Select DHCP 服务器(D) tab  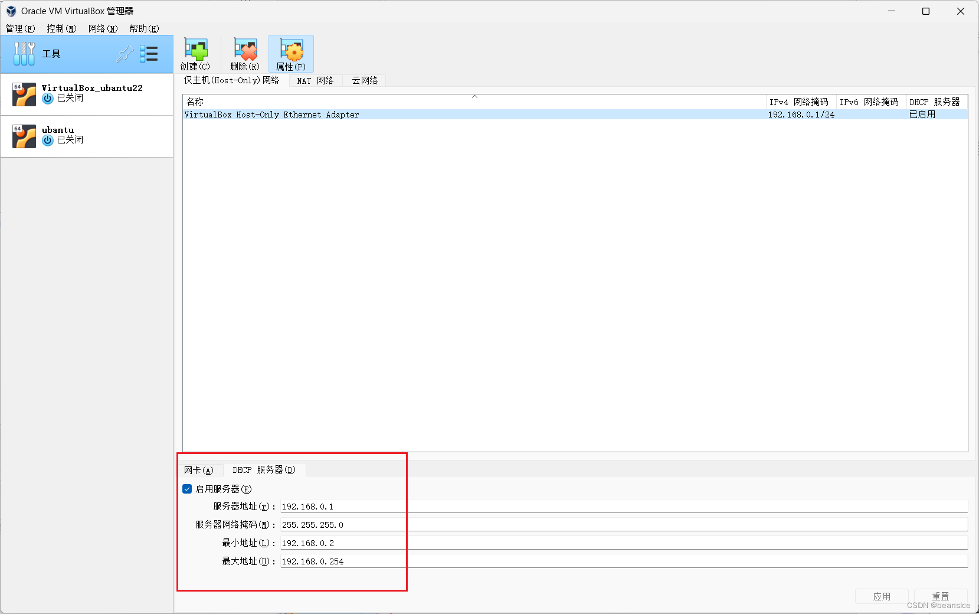(264, 470)
